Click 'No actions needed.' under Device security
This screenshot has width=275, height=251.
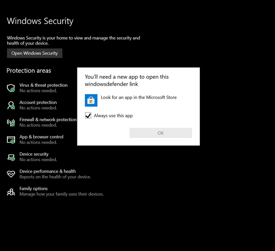pos(38,160)
